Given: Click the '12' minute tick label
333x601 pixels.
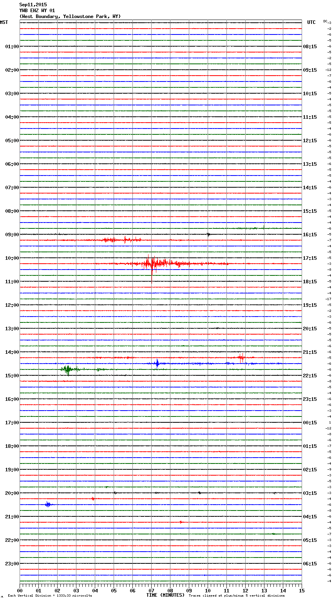Looking at the screenshot, I should pos(245,591).
